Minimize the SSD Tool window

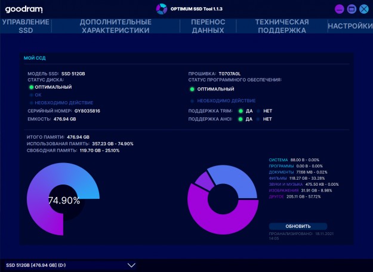[x=340, y=9]
